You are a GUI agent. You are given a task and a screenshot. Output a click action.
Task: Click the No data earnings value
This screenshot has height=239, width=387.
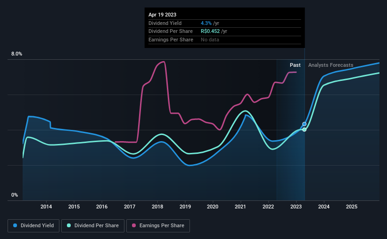pos(210,40)
